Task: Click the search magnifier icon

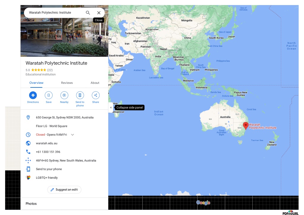Action: (x=88, y=12)
